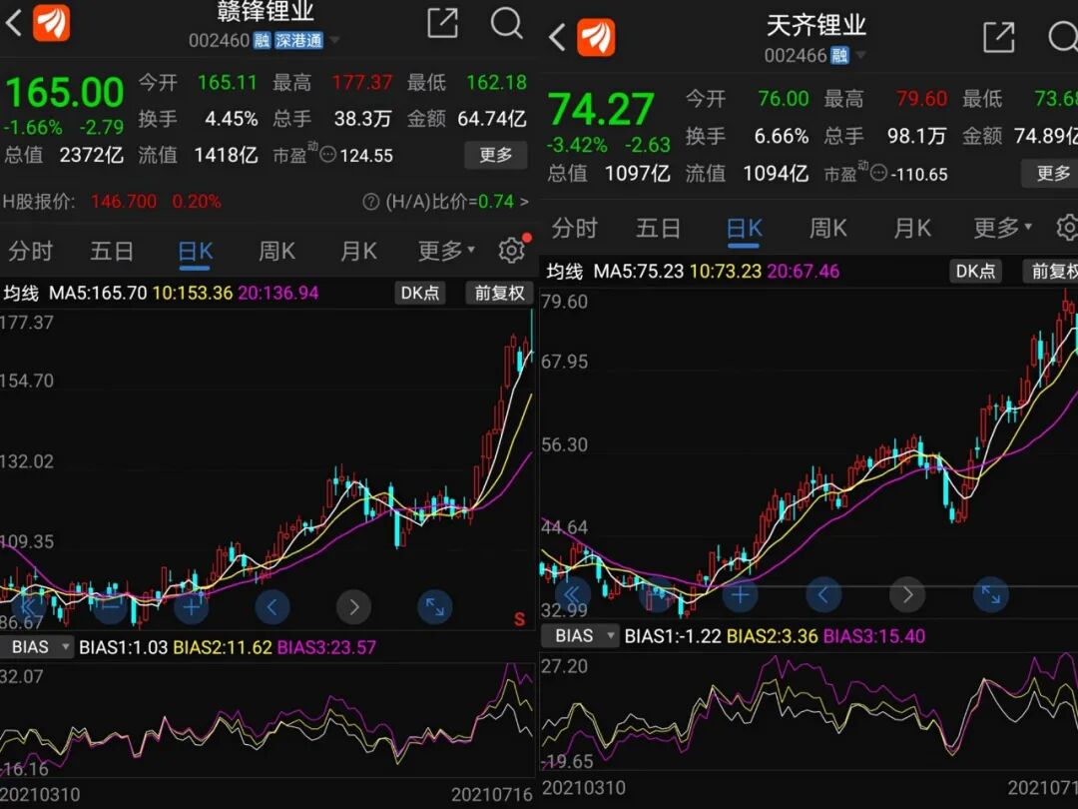Open stock switch dropdown next to 深港通
This screenshot has height=809, width=1078.
pos(334,41)
